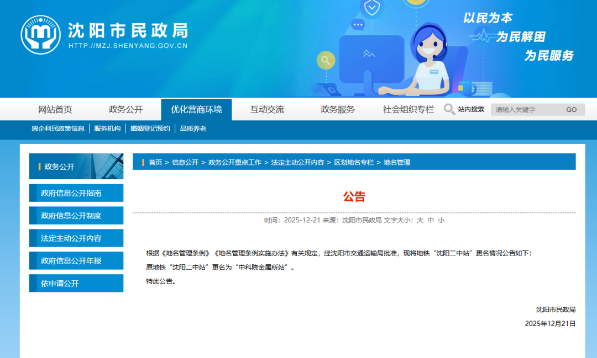Click the 品质养老 sub-navigation link
Viewport: 597px width, 358px height.
pyautogui.click(x=195, y=128)
